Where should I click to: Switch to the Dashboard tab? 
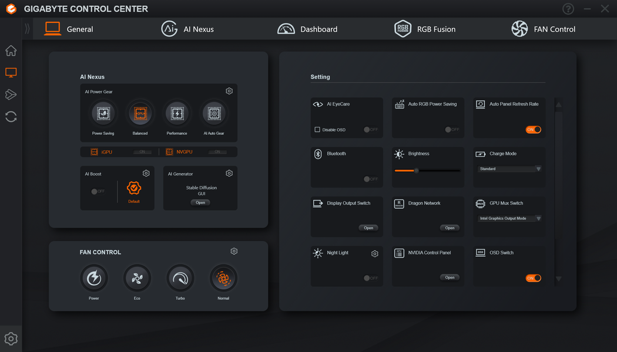pyautogui.click(x=307, y=29)
